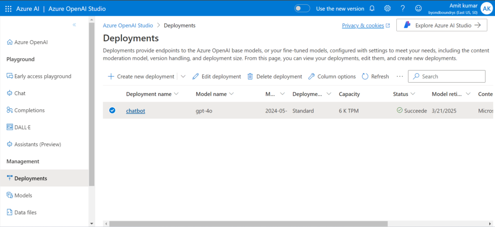Open Models in the sidebar

click(19, 196)
